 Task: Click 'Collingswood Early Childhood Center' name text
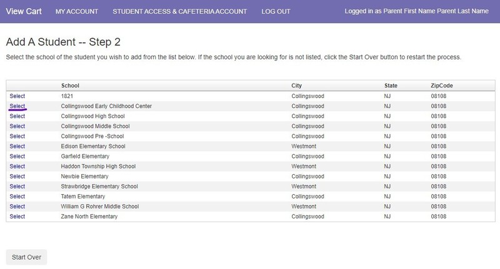coord(106,106)
